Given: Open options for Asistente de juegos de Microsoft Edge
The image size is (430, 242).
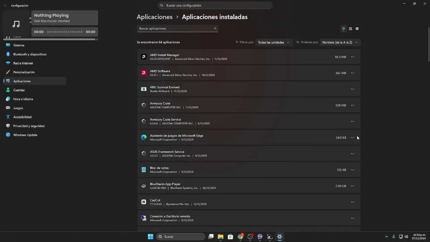Looking at the screenshot, I should [352, 137].
